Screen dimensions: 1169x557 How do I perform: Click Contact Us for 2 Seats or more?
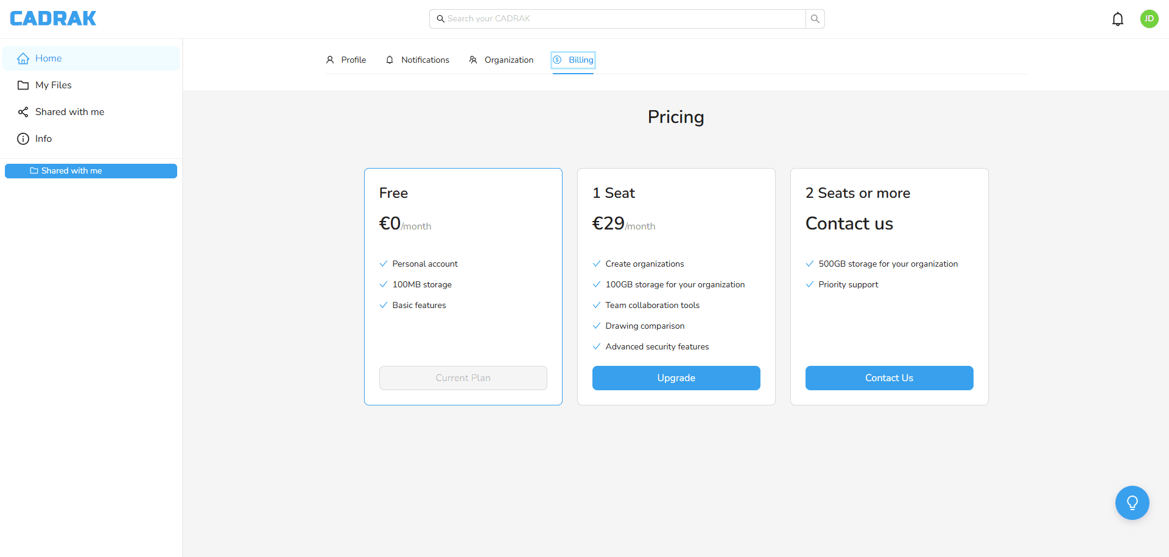[x=889, y=378]
